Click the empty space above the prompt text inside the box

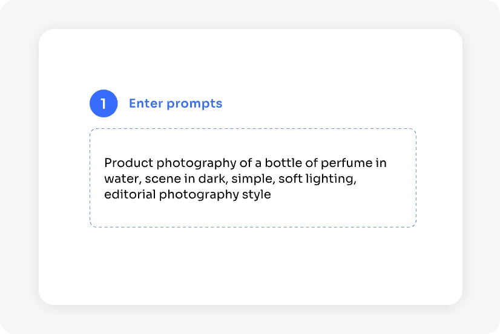(x=252, y=142)
